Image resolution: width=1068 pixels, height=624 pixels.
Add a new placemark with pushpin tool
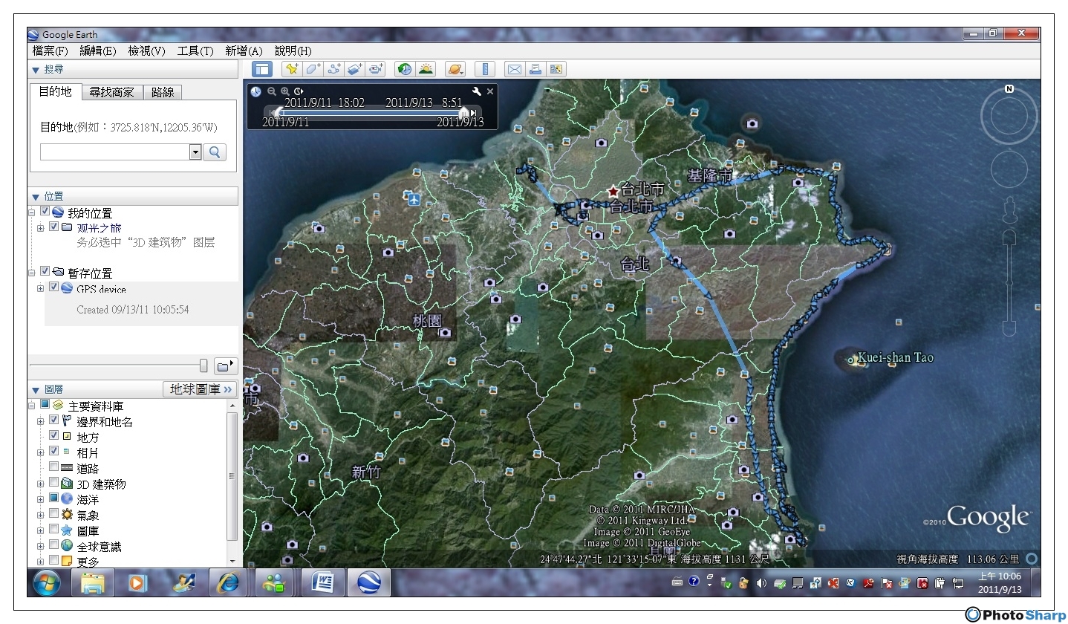click(292, 69)
